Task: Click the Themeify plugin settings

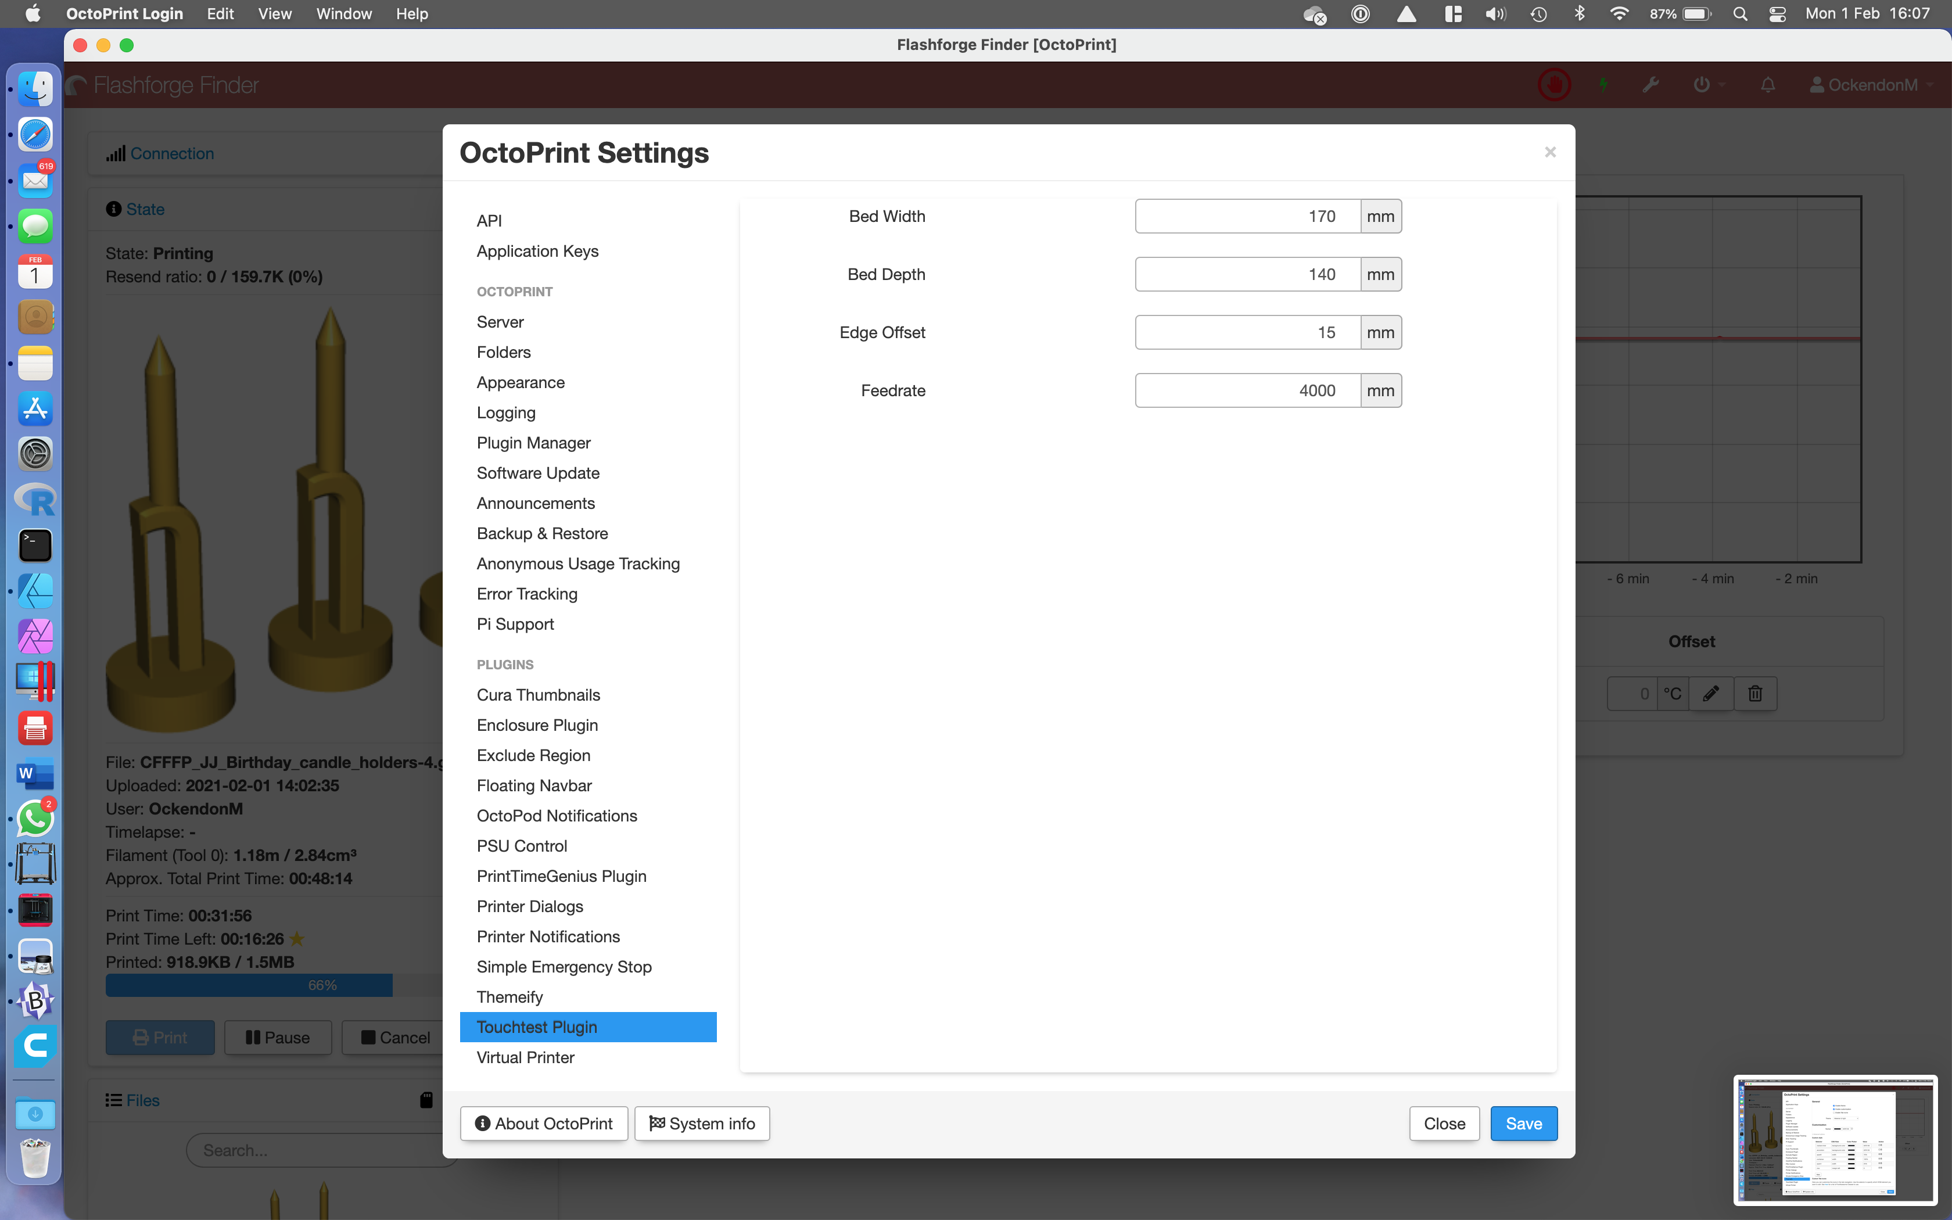Action: coord(510,996)
